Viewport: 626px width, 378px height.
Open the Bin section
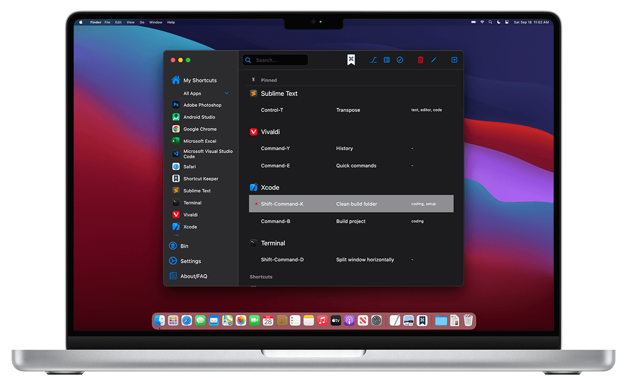(x=178, y=246)
